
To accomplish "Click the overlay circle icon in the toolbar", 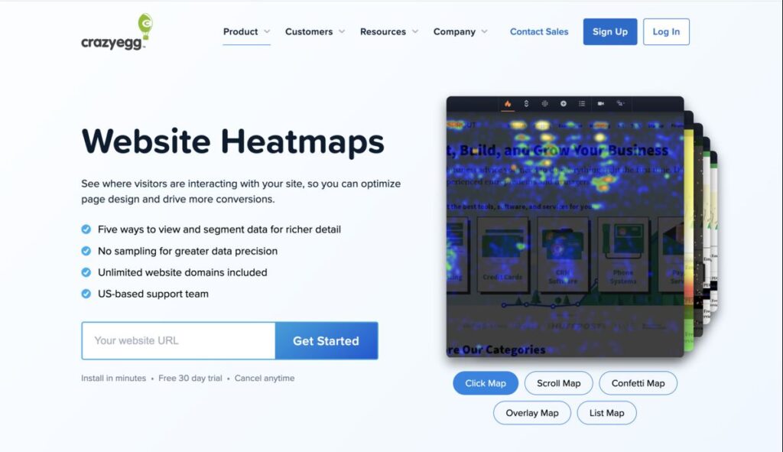I will (564, 103).
